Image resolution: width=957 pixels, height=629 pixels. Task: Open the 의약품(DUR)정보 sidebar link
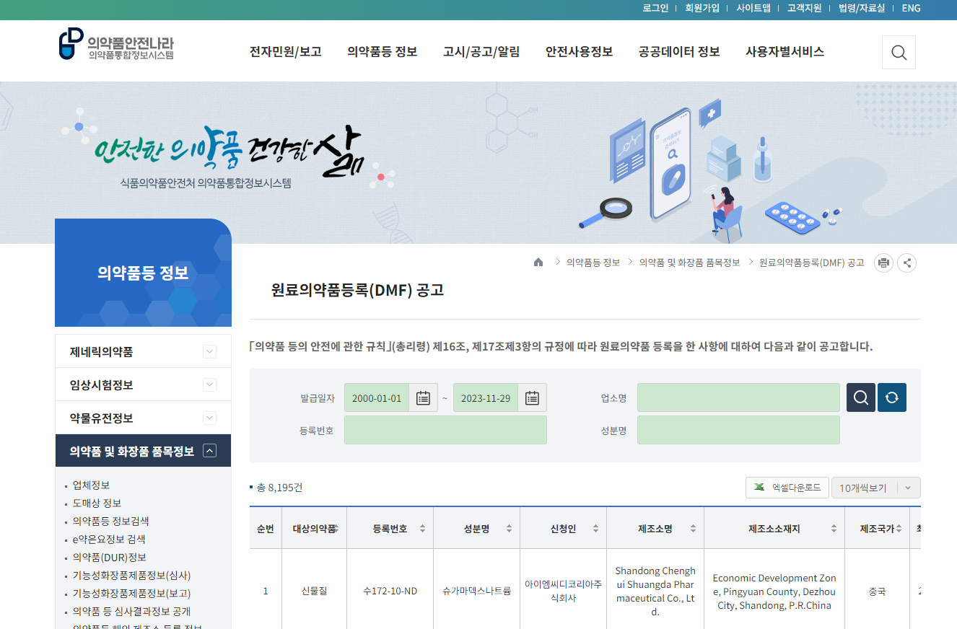(x=110, y=557)
